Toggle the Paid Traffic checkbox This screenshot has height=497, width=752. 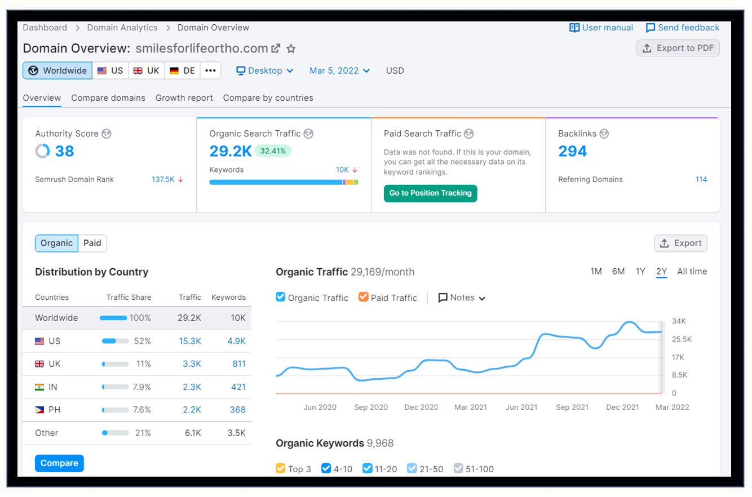(x=363, y=297)
